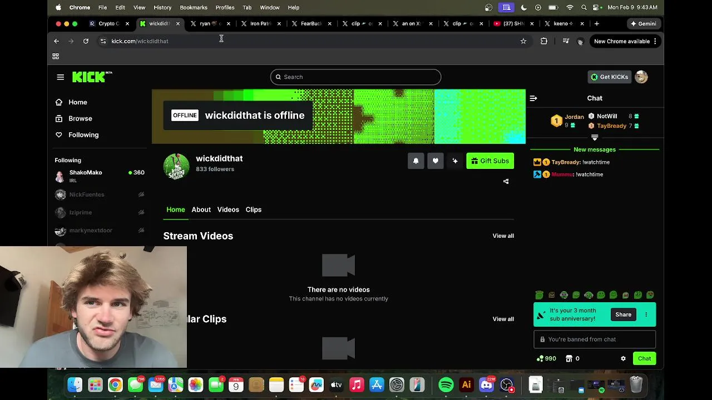Click Jordan on gift leaderboard
The height and width of the screenshot is (400, 712).
tap(574, 117)
